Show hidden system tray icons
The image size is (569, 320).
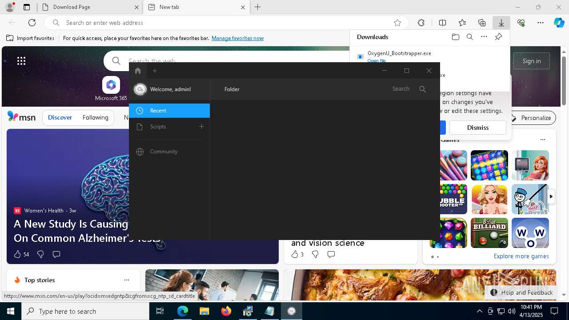pyautogui.click(x=479, y=311)
